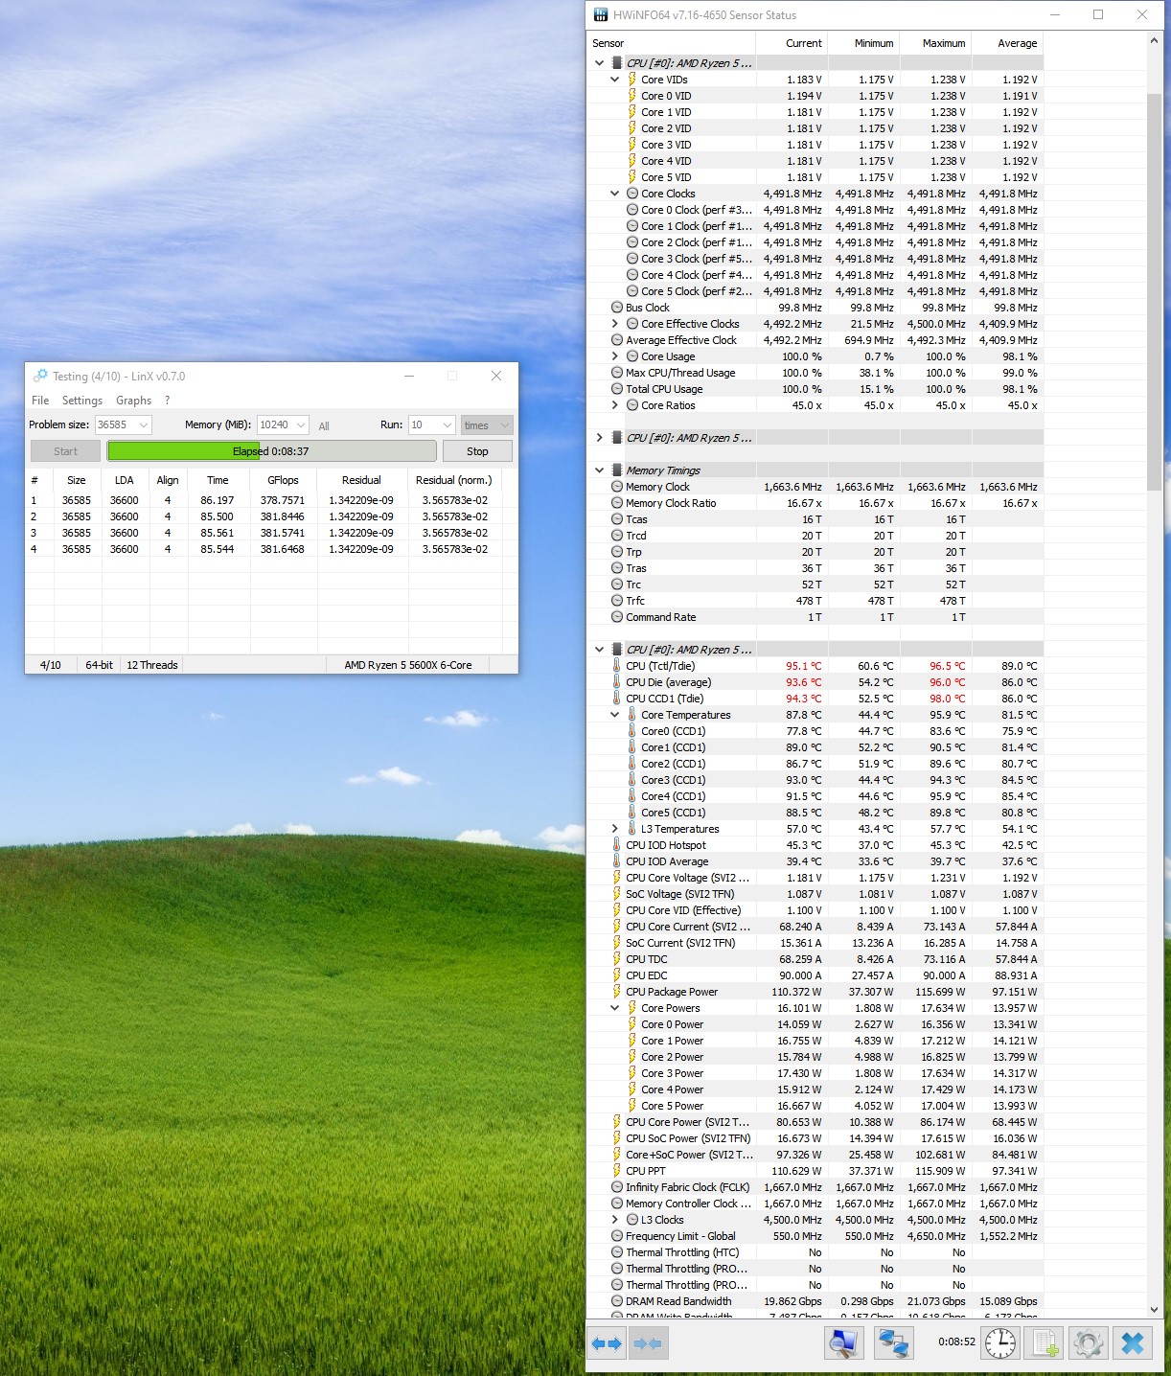The height and width of the screenshot is (1376, 1171).
Task: Click the icon beside Infinity Fabric Clock (FCLK)
Action: pos(617,1187)
